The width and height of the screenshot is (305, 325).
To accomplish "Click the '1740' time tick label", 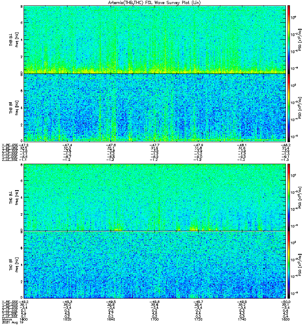I will [x=242, y=319].
